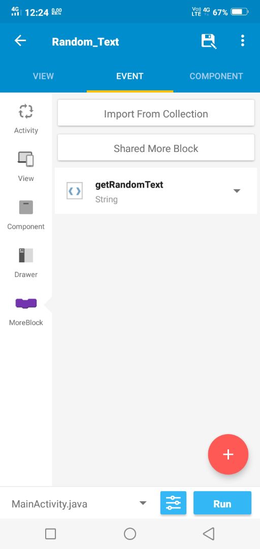Open the MainActivity.java file dropdown
The height and width of the screenshot is (549, 260).
point(78,503)
